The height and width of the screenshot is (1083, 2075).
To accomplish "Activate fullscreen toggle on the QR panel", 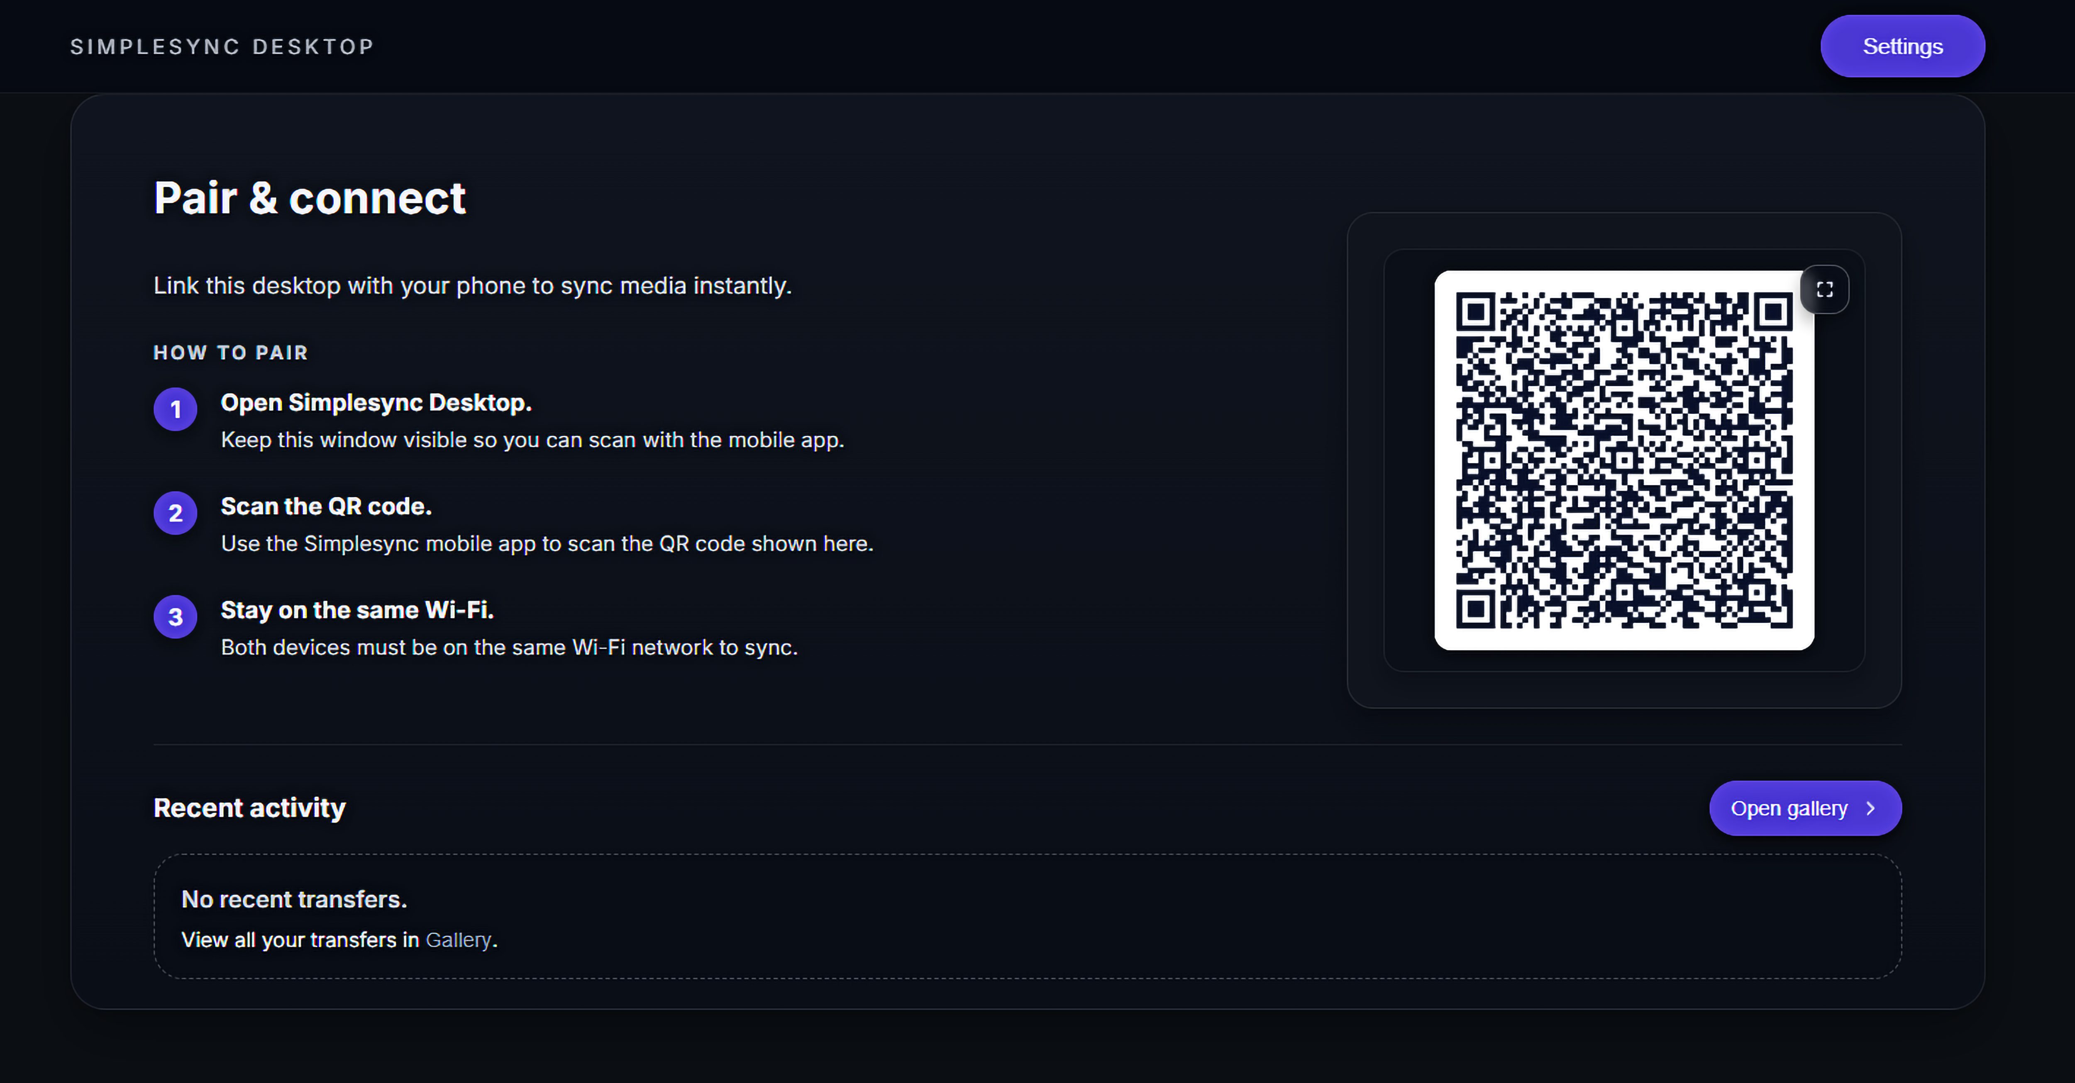I will (x=1825, y=289).
